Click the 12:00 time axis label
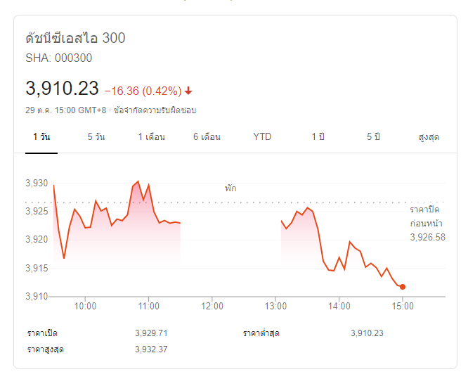The image size is (468, 379). click(x=212, y=306)
